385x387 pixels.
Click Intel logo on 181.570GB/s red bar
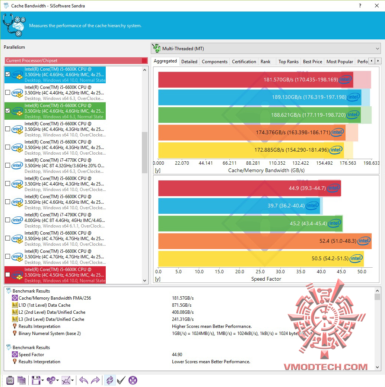tap(345, 80)
